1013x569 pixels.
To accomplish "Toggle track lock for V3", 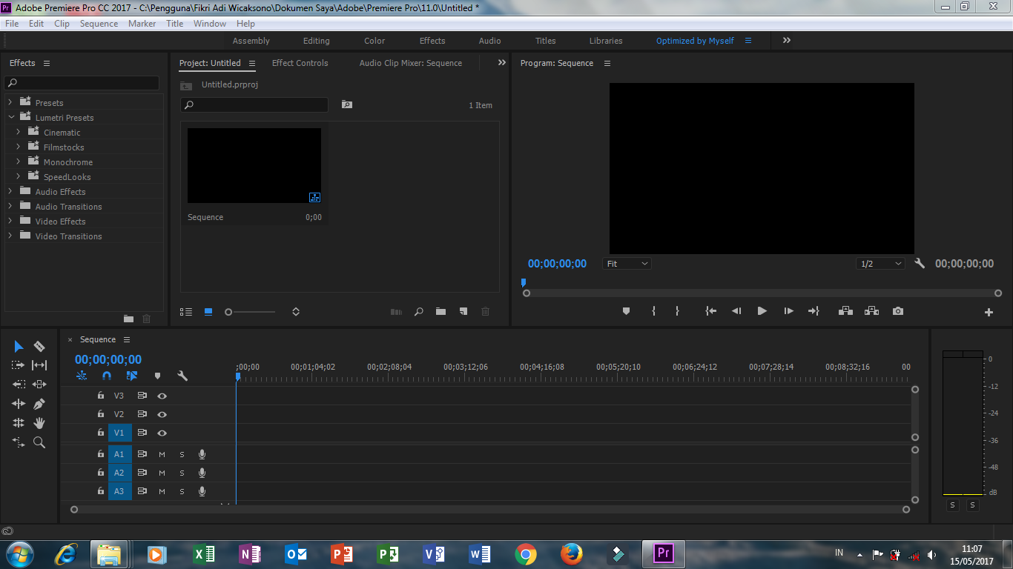I will tap(100, 396).
